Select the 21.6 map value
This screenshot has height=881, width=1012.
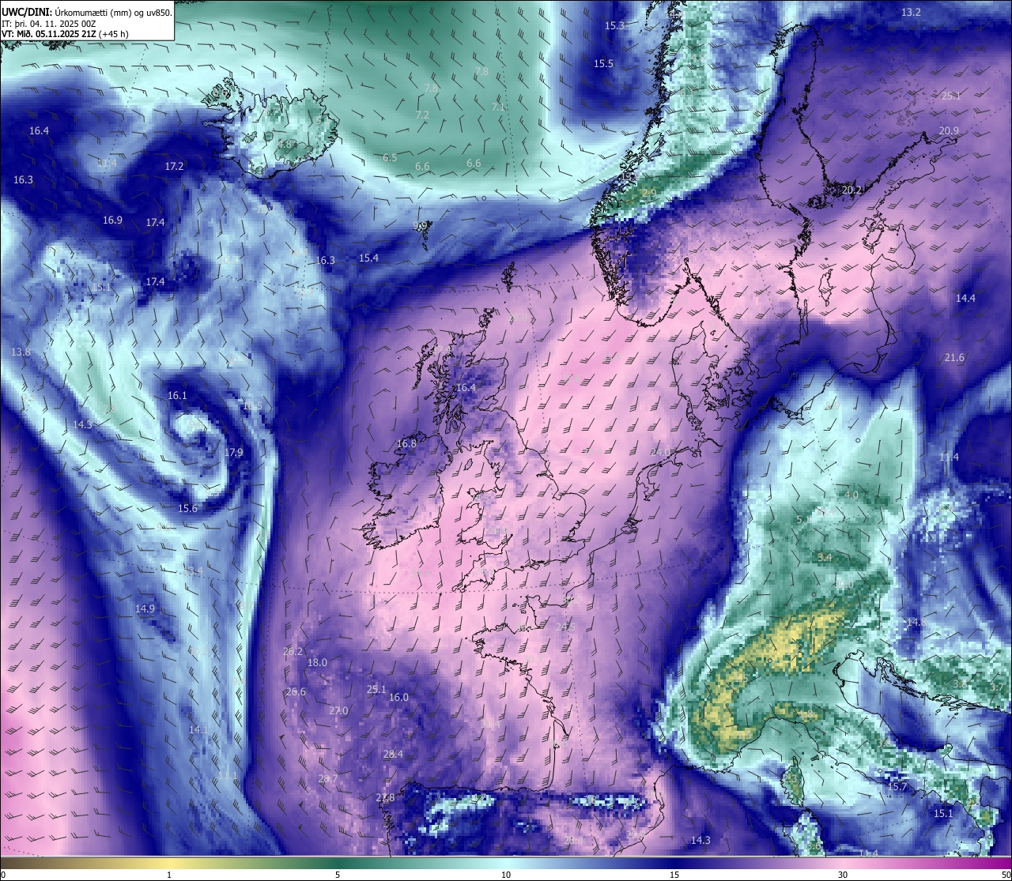tap(954, 358)
